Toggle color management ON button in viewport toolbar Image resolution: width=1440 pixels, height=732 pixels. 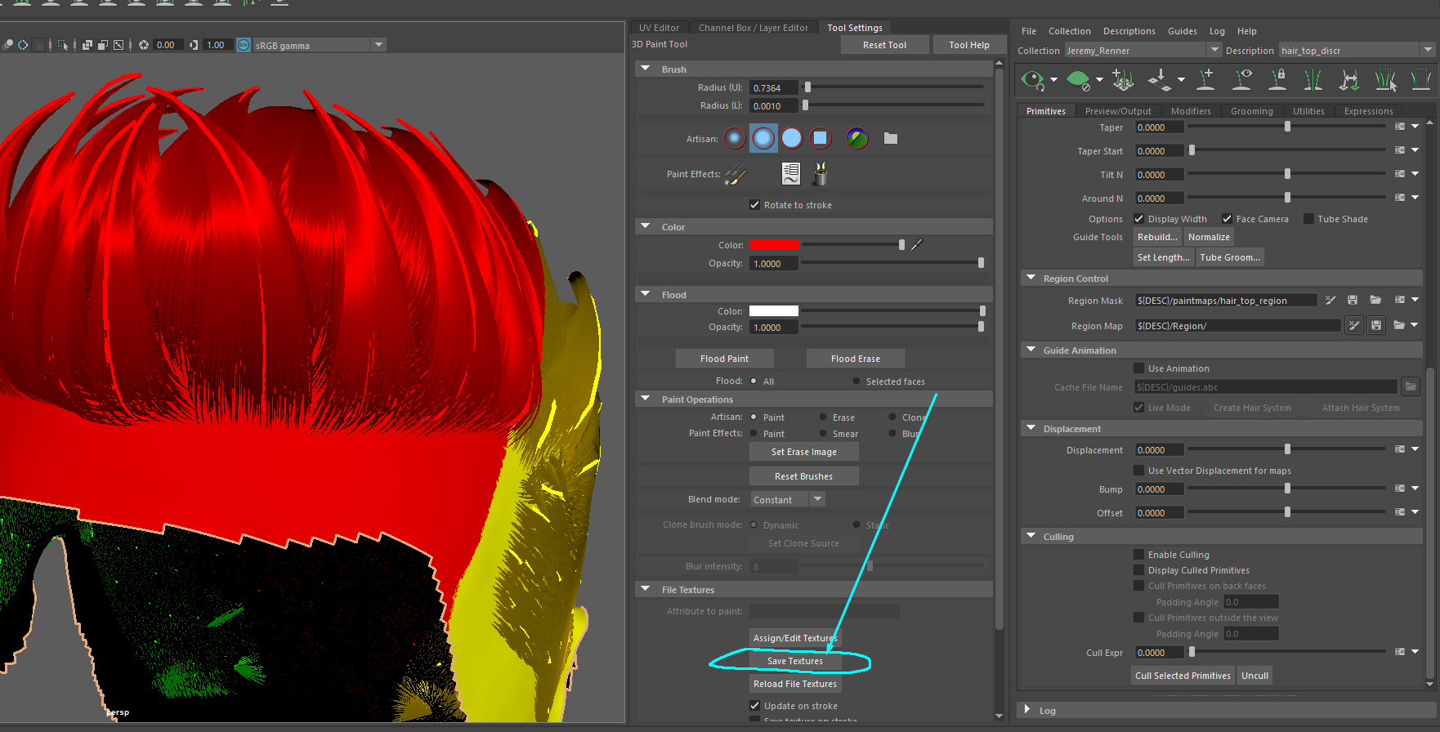244,45
